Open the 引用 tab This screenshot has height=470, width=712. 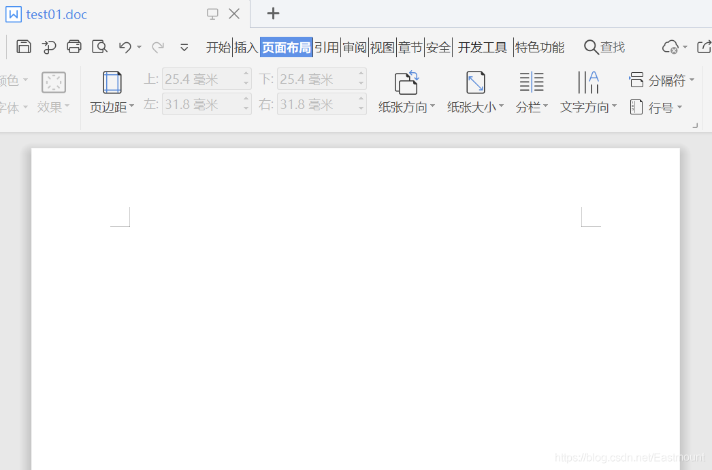[x=327, y=47]
